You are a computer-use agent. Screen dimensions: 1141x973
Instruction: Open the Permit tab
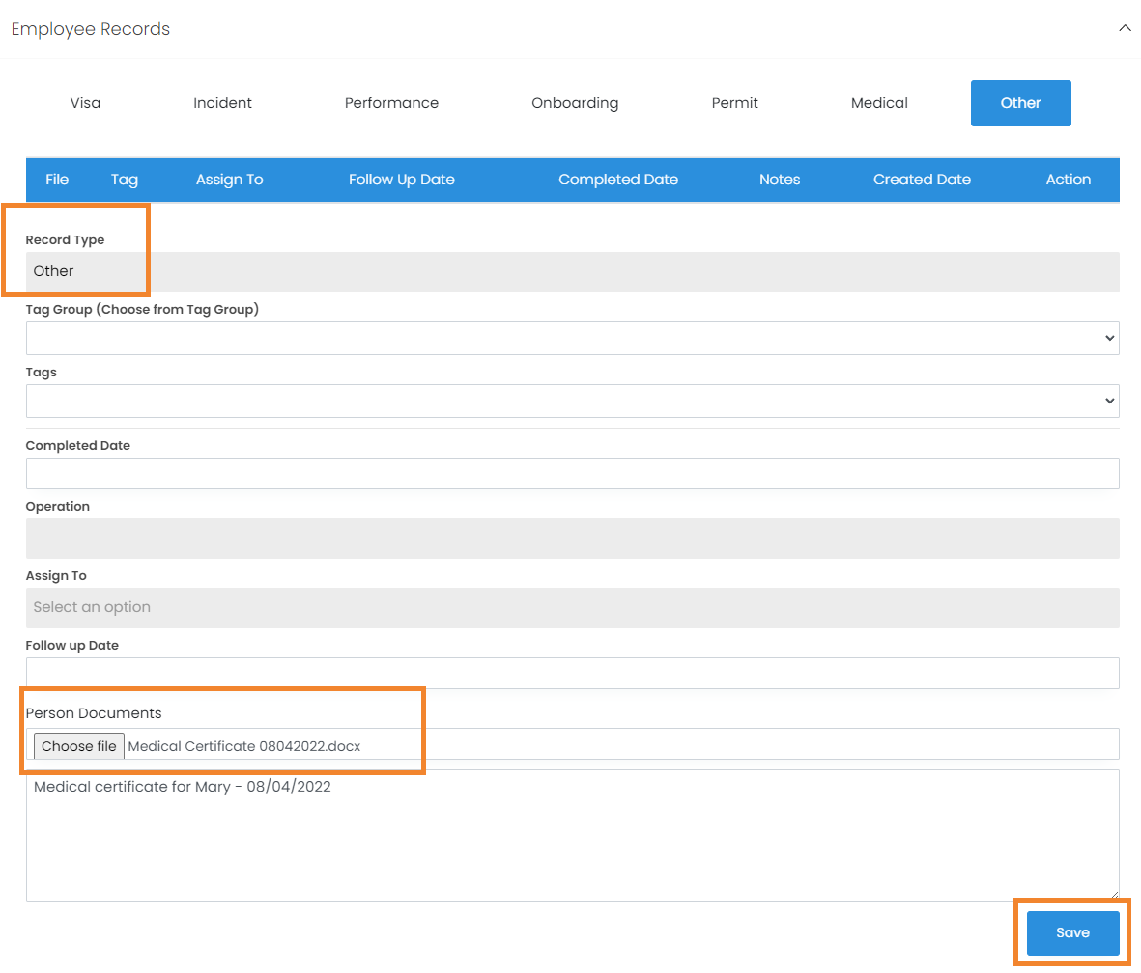(734, 103)
